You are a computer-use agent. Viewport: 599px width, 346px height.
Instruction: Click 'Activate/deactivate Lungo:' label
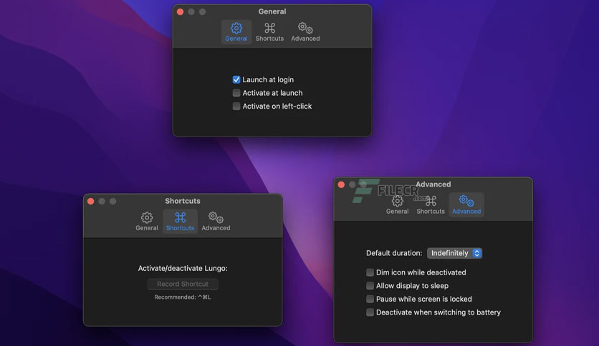coord(183,268)
